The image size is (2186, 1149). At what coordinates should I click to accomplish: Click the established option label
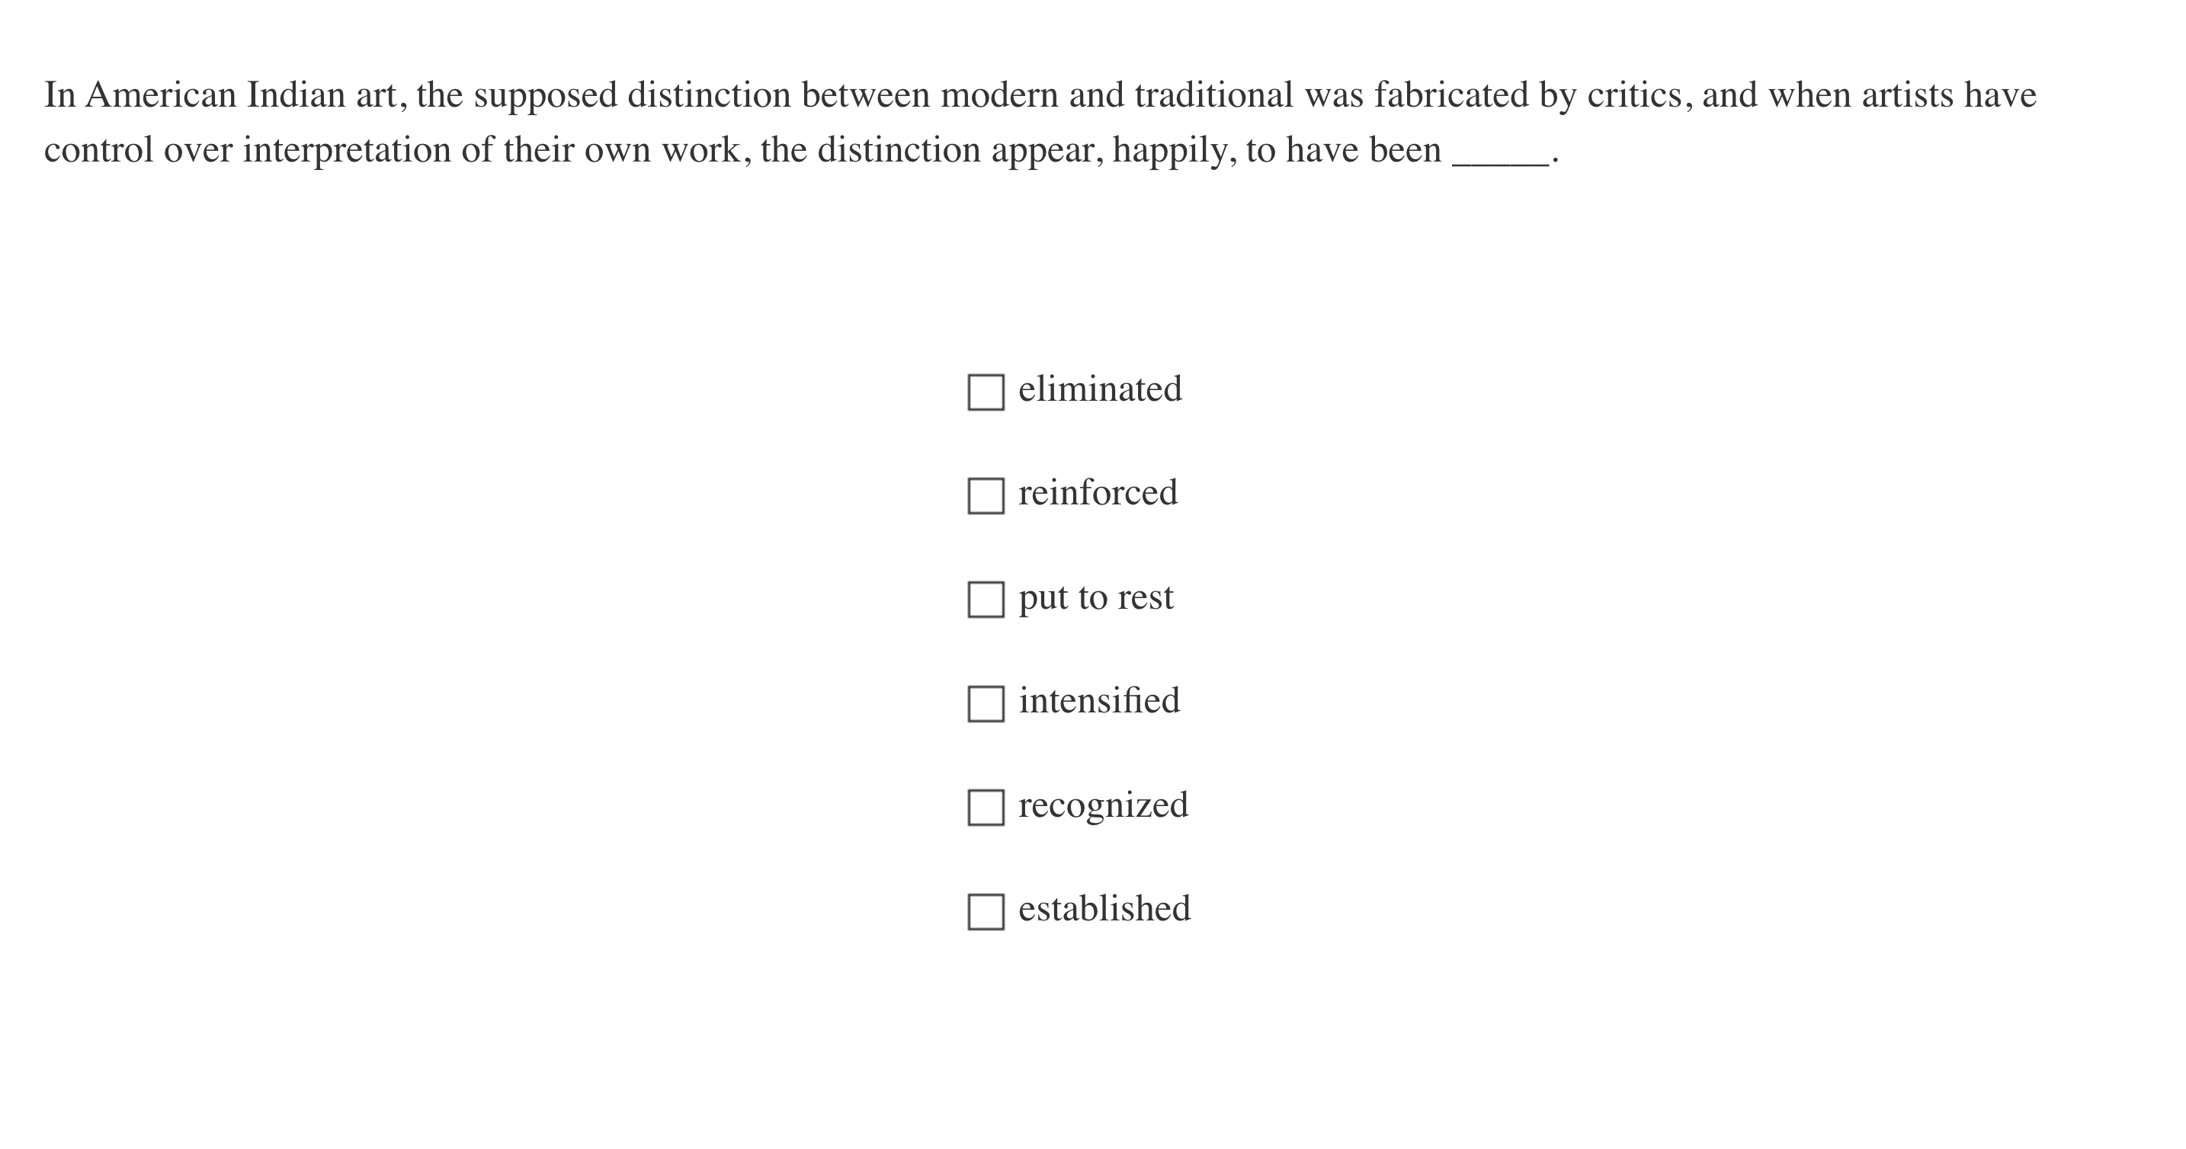pyautogui.click(x=1104, y=909)
